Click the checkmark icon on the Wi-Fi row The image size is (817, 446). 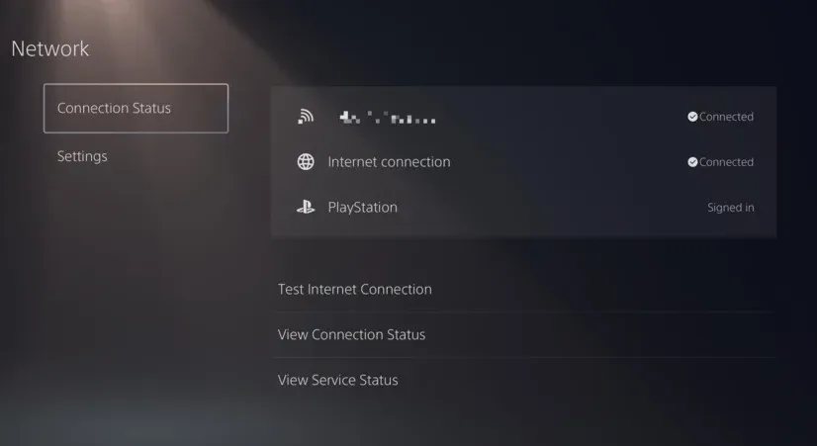click(692, 117)
